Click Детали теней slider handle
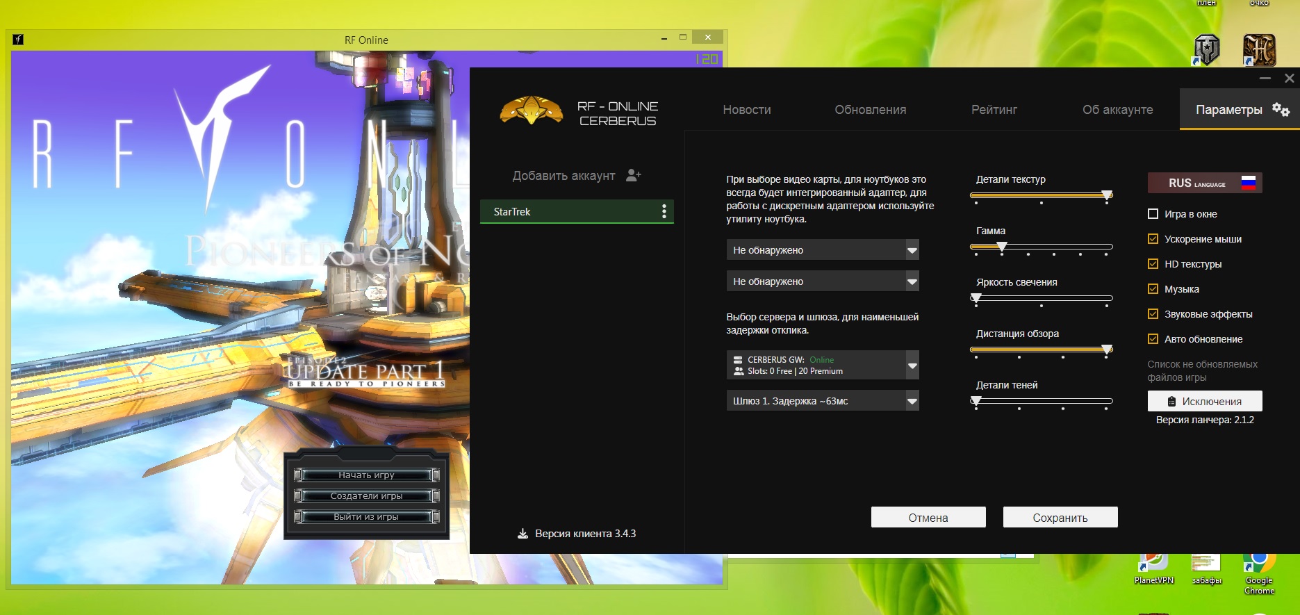Image resolution: width=1300 pixels, height=615 pixels. [976, 401]
